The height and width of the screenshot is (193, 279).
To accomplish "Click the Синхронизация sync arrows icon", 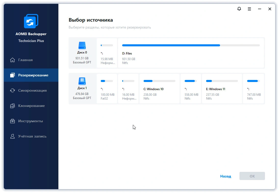I will click(x=12, y=90).
